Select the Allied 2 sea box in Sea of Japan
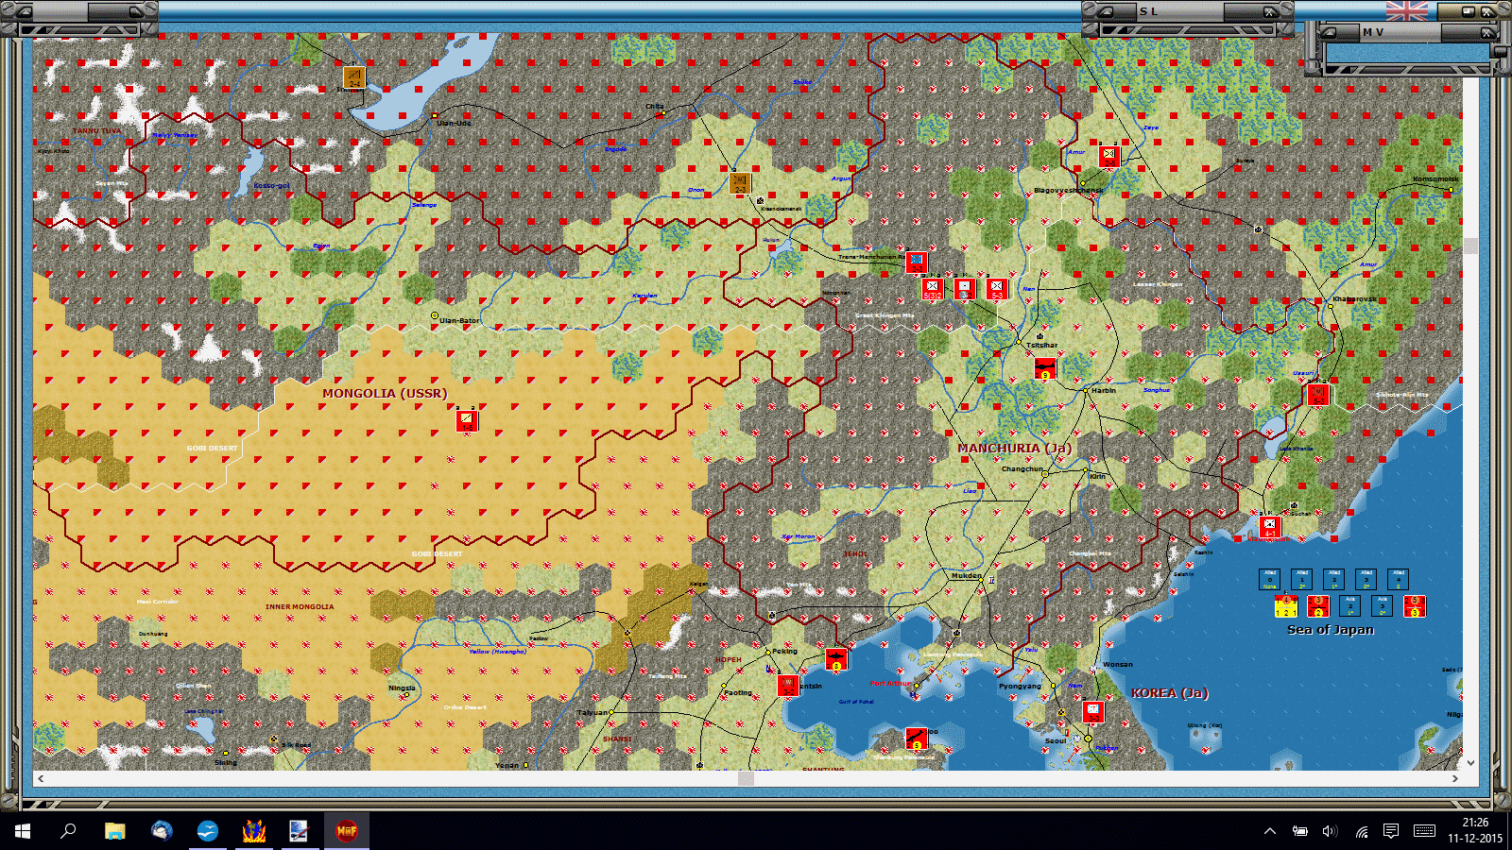The width and height of the screenshot is (1512, 850). point(1334,579)
